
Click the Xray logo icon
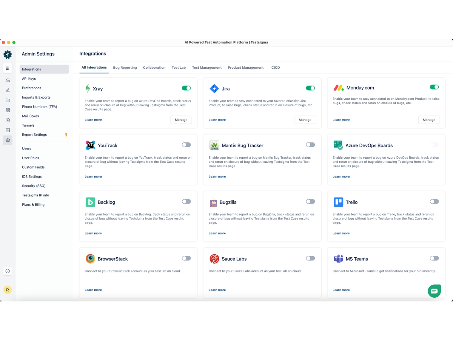tap(88, 89)
